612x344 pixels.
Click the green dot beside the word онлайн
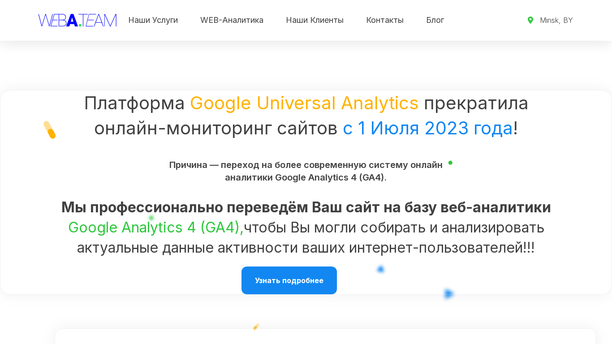click(x=450, y=163)
